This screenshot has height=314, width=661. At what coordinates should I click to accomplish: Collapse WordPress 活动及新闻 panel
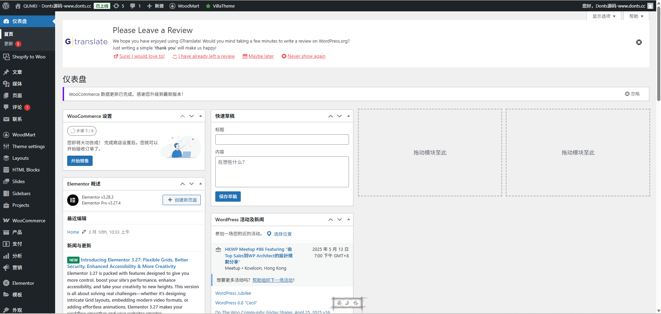[349, 220]
